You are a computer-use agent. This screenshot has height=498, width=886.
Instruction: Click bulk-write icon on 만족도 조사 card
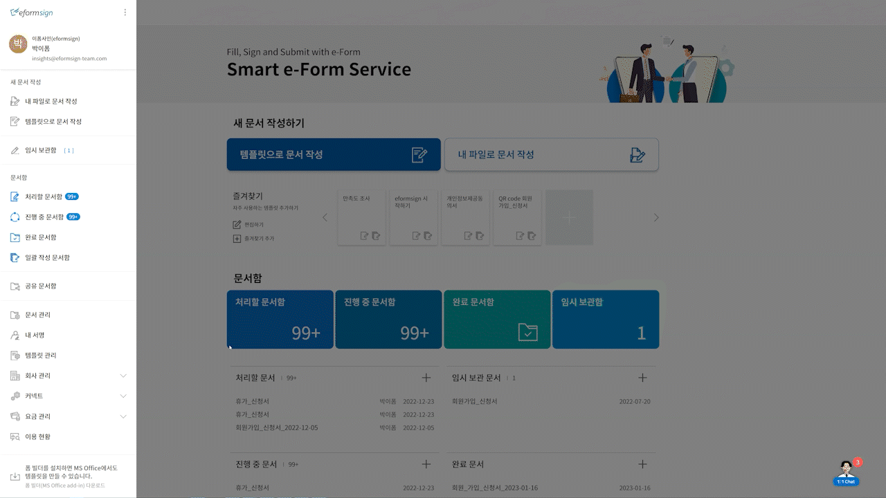(x=376, y=236)
